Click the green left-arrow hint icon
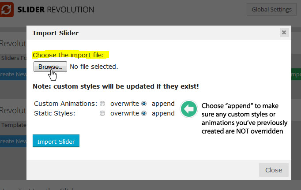This screenshot has width=301, height=190. pyautogui.click(x=189, y=109)
